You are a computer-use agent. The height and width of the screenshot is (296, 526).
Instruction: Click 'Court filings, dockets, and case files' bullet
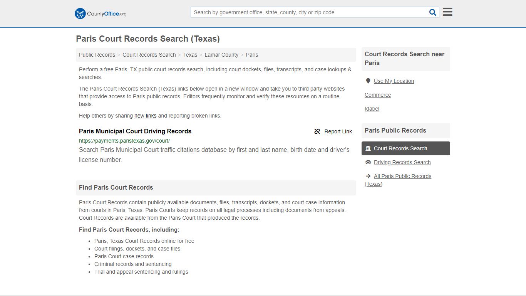click(137, 249)
